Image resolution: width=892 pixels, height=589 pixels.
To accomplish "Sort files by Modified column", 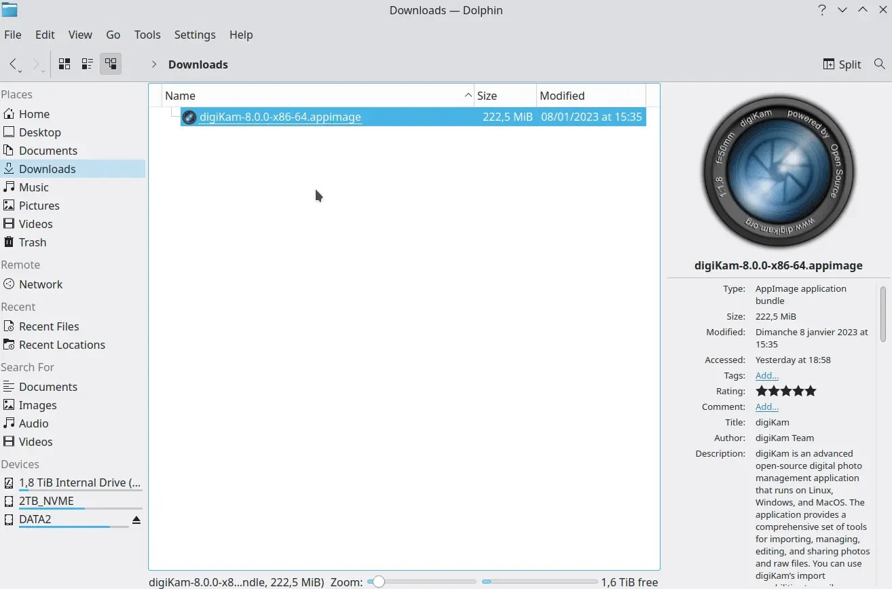I will point(562,96).
